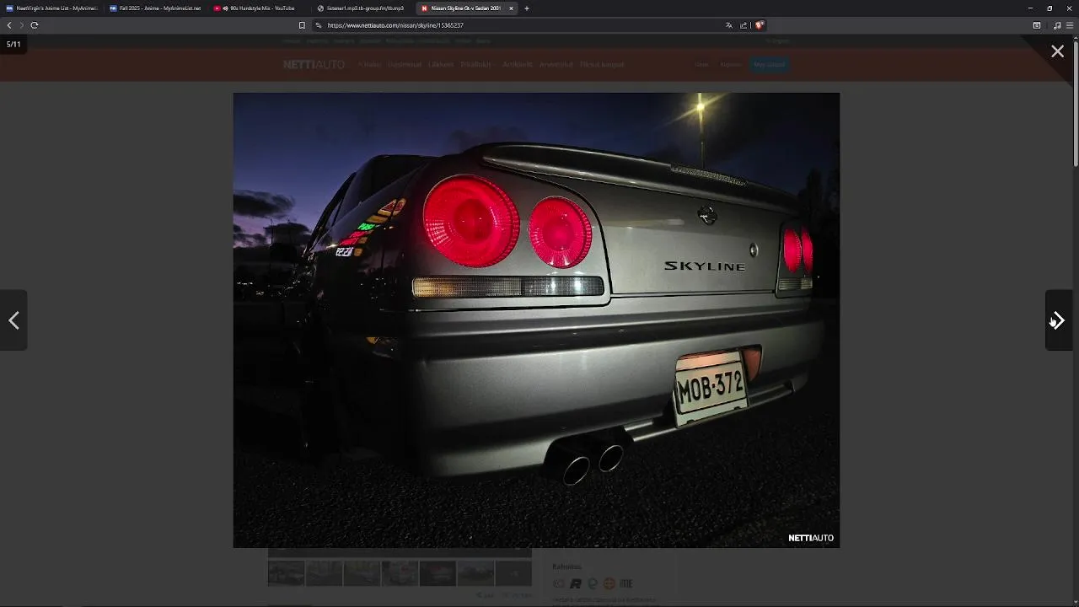Open the browser hamburger menu

pyautogui.click(x=1070, y=25)
